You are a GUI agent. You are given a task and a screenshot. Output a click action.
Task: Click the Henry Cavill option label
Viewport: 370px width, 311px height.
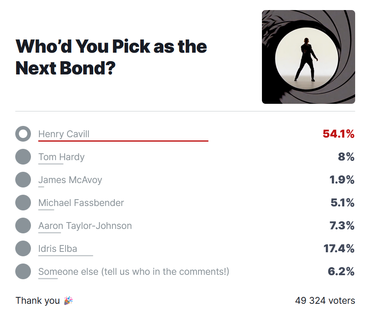pos(64,134)
